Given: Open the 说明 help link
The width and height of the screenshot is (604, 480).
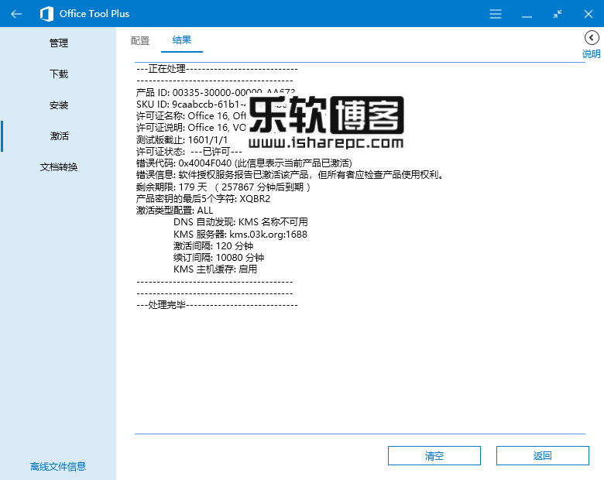Looking at the screenshot, I should click(592, 54).
